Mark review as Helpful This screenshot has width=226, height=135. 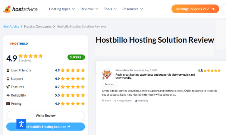(x=142, y=101)
